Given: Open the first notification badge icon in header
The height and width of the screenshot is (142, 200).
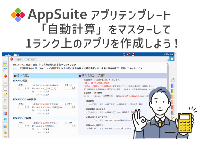Looking at the screenshot, I should [124, 54].
